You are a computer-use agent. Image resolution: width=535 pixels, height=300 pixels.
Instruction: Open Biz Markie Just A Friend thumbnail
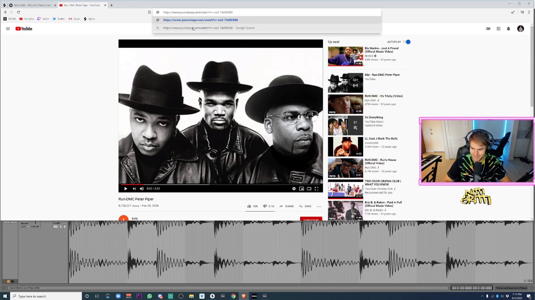(345, 56)
